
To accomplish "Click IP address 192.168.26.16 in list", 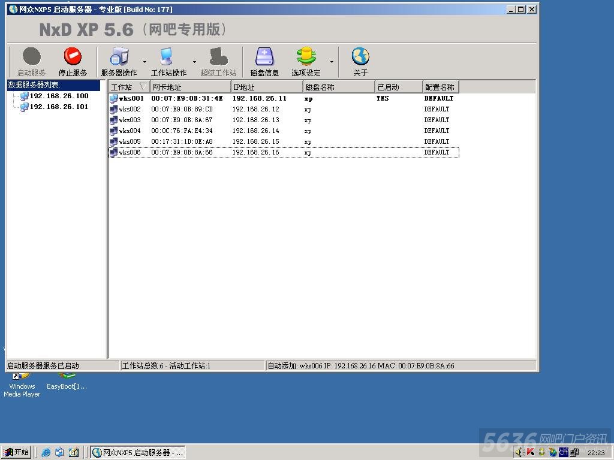I will click(x=255, y=152).
